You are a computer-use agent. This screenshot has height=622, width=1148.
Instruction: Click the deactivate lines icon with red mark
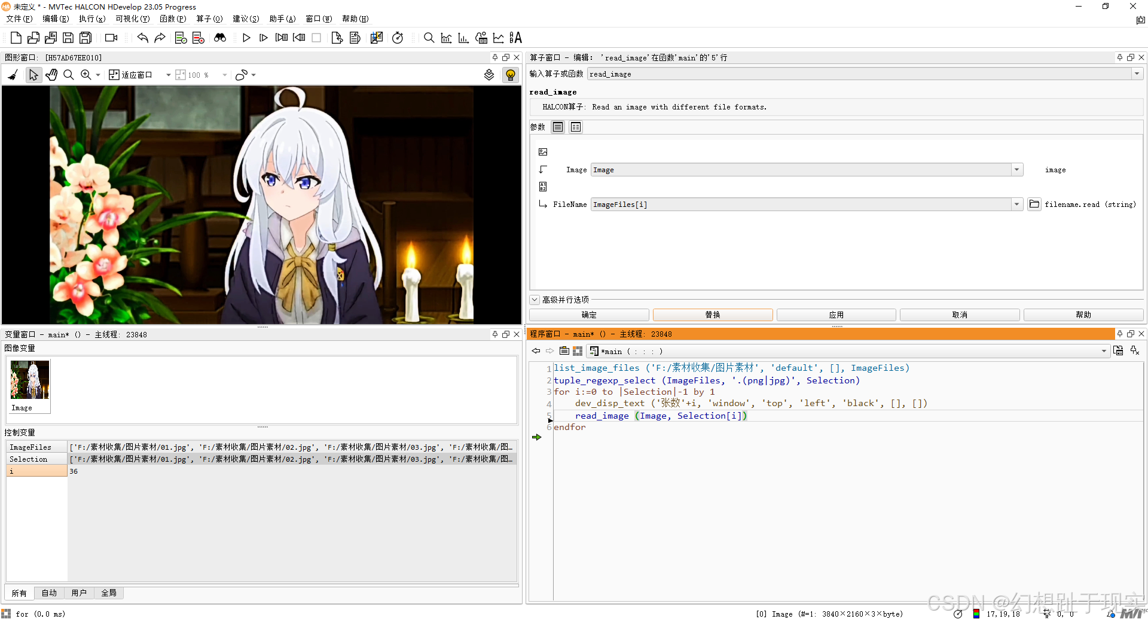[199, 38]
